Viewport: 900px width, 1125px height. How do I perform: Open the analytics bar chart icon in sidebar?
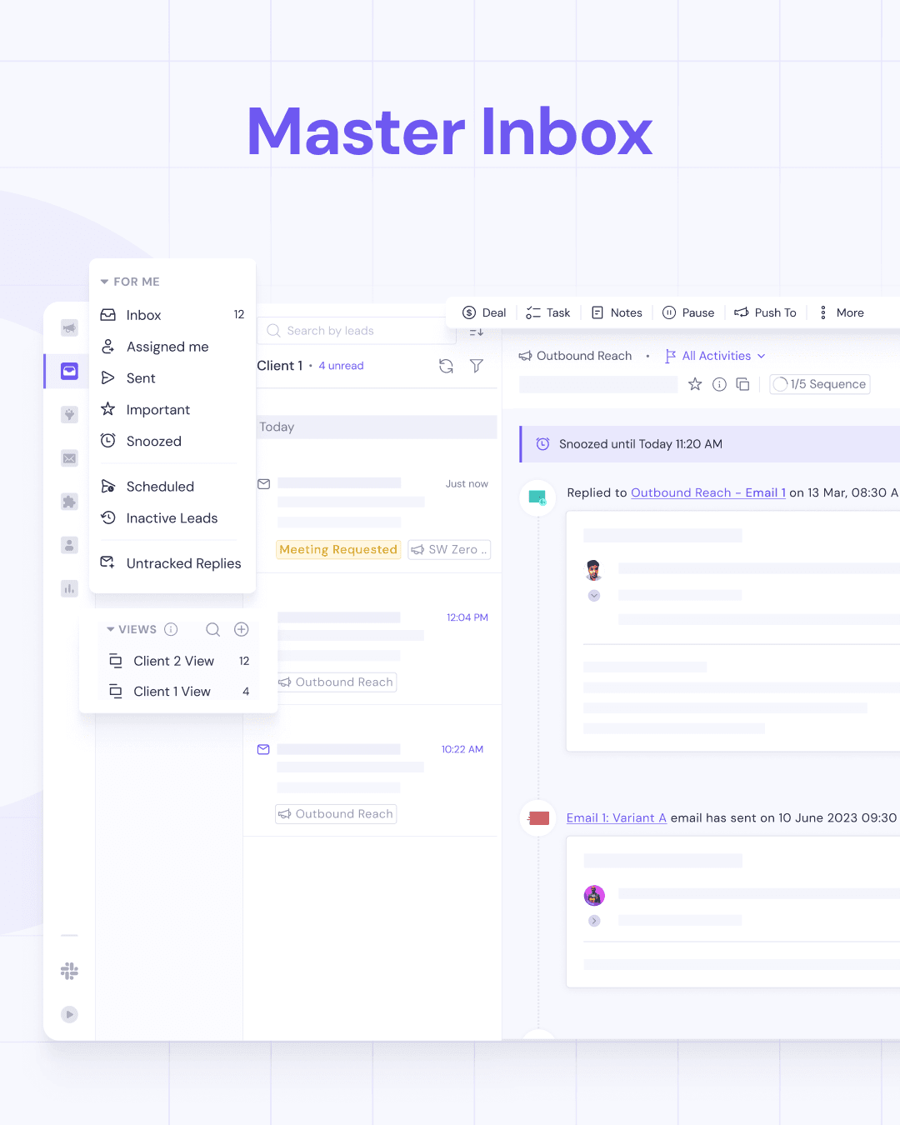tap(69, 588)
